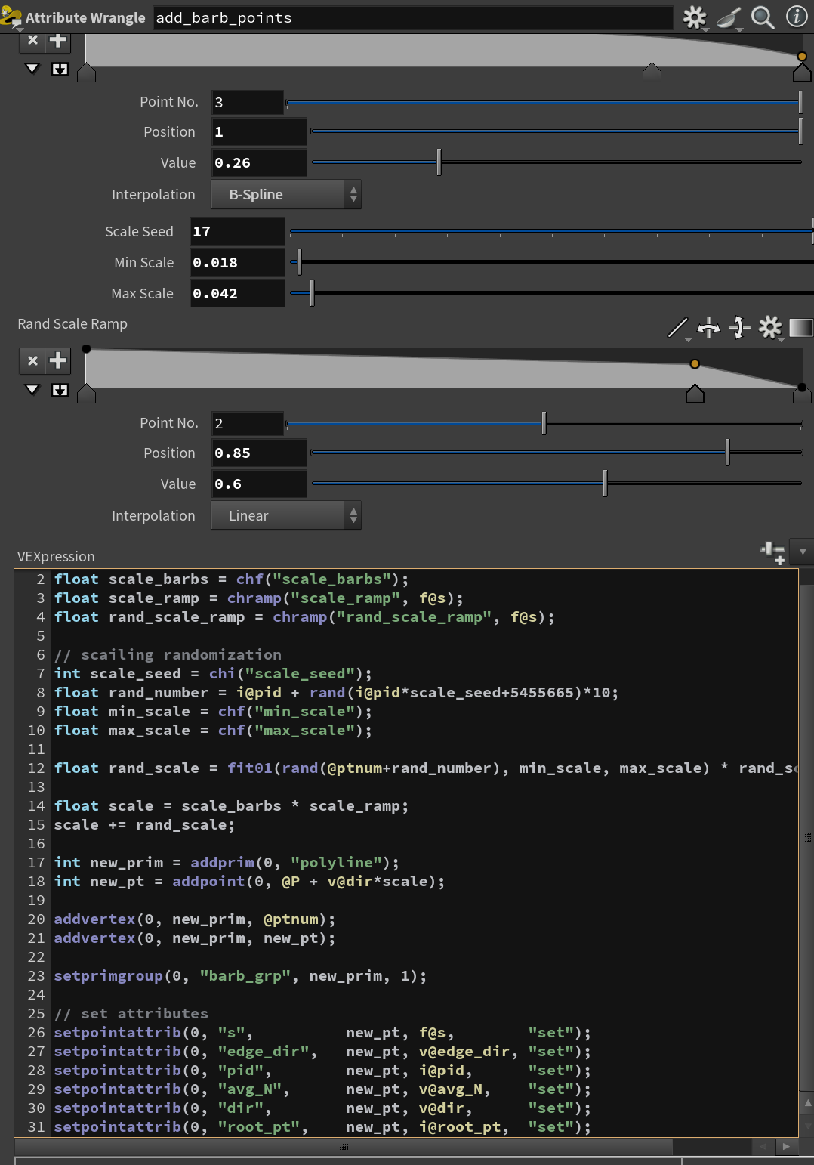Collapse Rand Scale Ramp controls triangle
The image size is (814, 1165).
pyautogui.click(x=32, y=390)
